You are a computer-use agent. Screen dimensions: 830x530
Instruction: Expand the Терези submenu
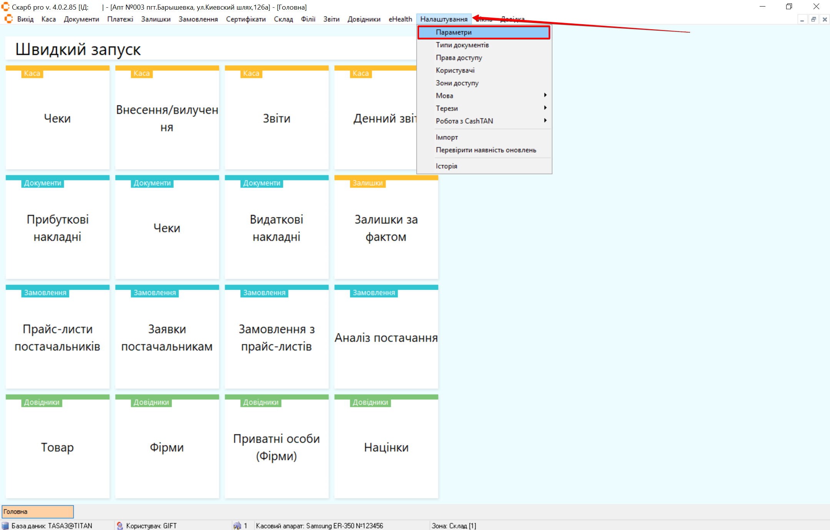point(545,108)
